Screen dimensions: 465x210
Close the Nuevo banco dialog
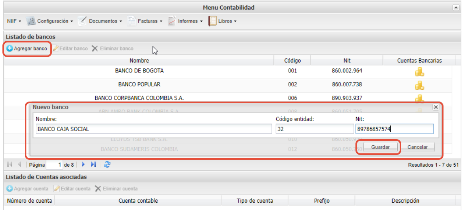(435, 107)
